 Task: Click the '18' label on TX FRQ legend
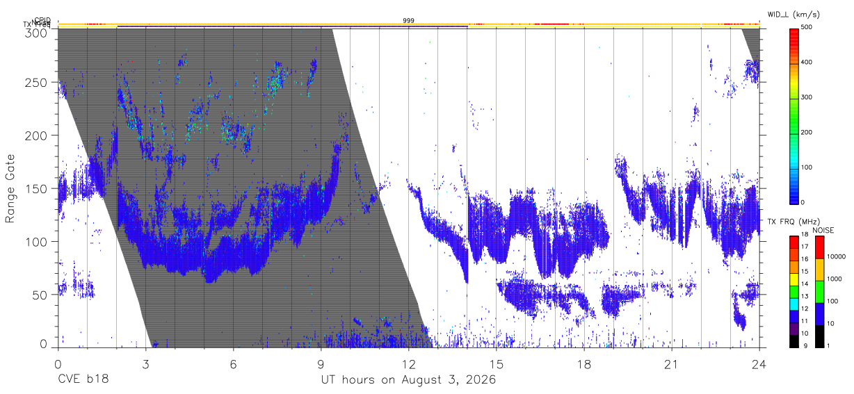point(805,234)
